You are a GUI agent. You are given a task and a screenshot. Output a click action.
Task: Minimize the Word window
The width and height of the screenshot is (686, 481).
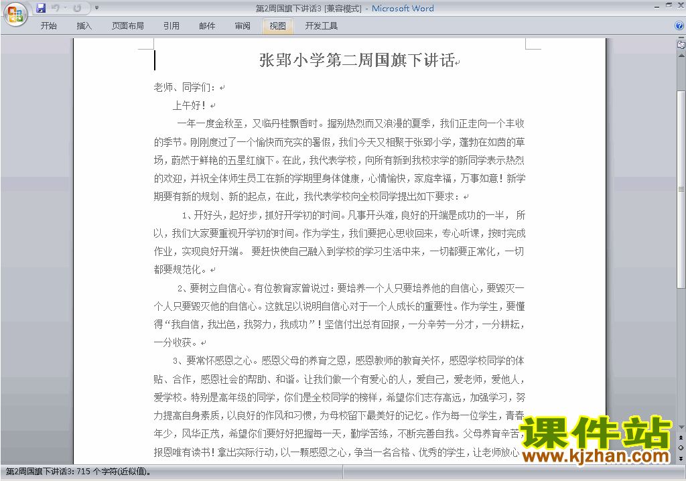[657, 7]
